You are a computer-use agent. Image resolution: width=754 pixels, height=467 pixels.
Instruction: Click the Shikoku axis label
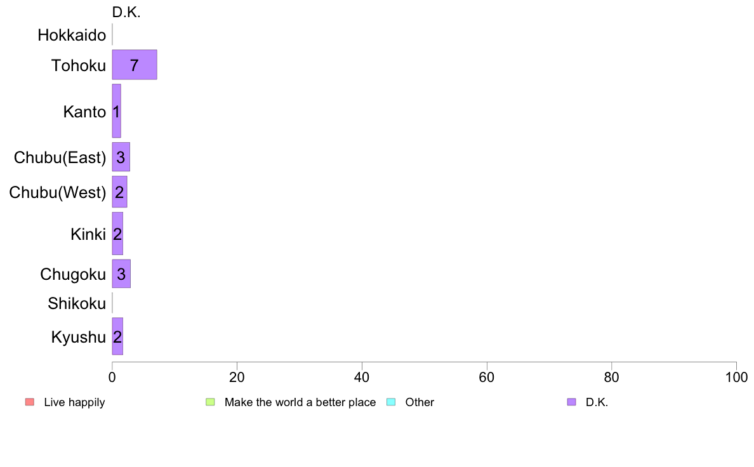click(77, 304)
